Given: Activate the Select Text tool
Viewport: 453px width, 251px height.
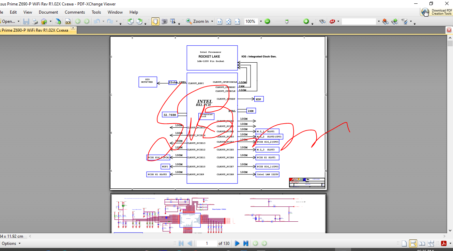Looking at the screenshot, I should (x=172, y=21).
